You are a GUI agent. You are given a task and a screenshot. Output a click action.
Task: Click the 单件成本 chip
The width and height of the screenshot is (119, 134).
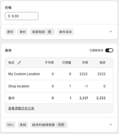(x=65, y=32)
